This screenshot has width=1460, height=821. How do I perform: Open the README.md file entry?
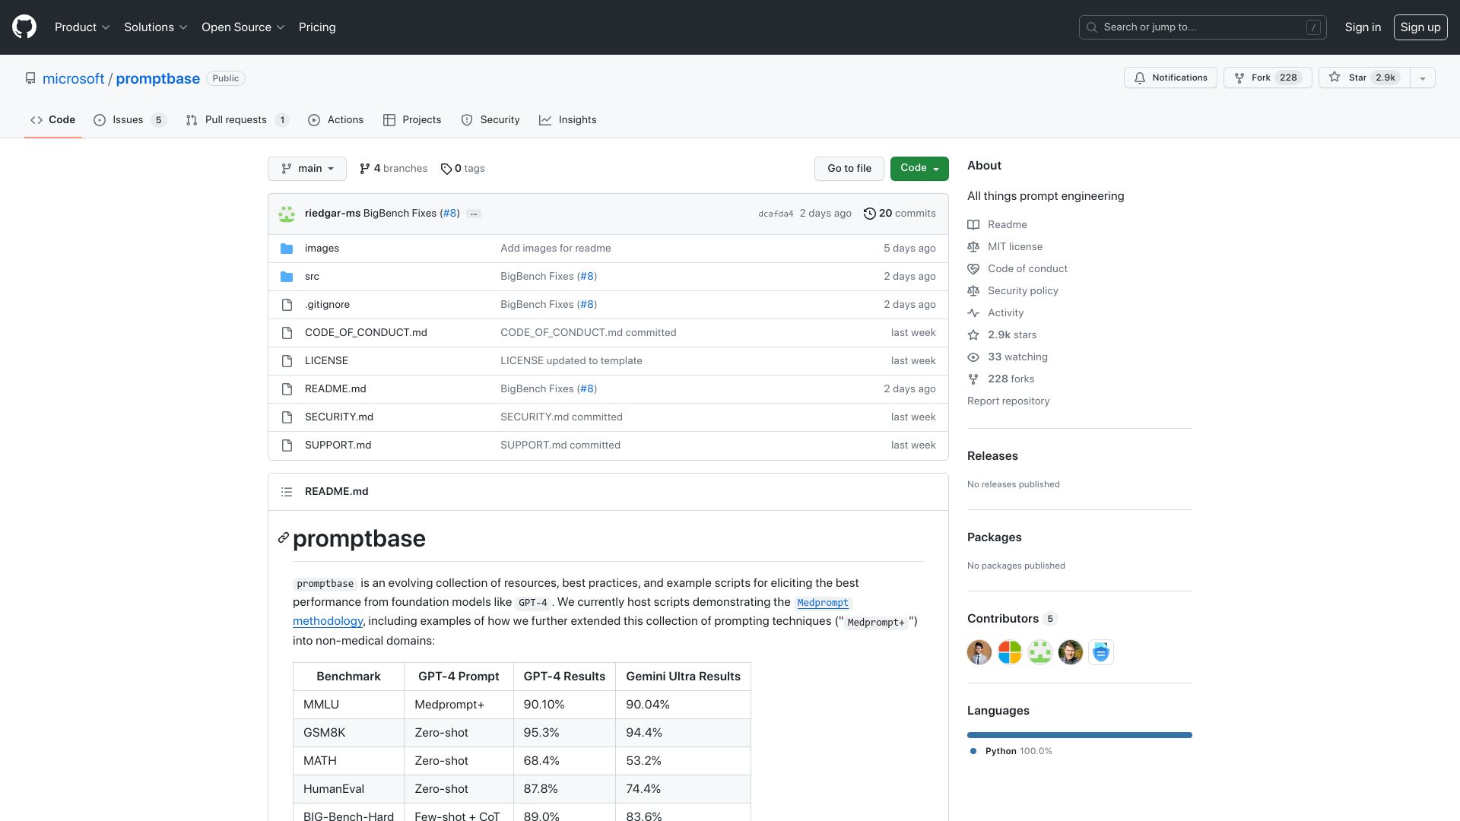click(335, 389)
